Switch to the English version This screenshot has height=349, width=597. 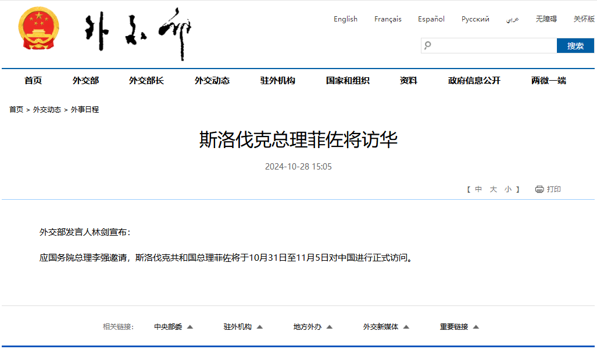coord(345,19)
